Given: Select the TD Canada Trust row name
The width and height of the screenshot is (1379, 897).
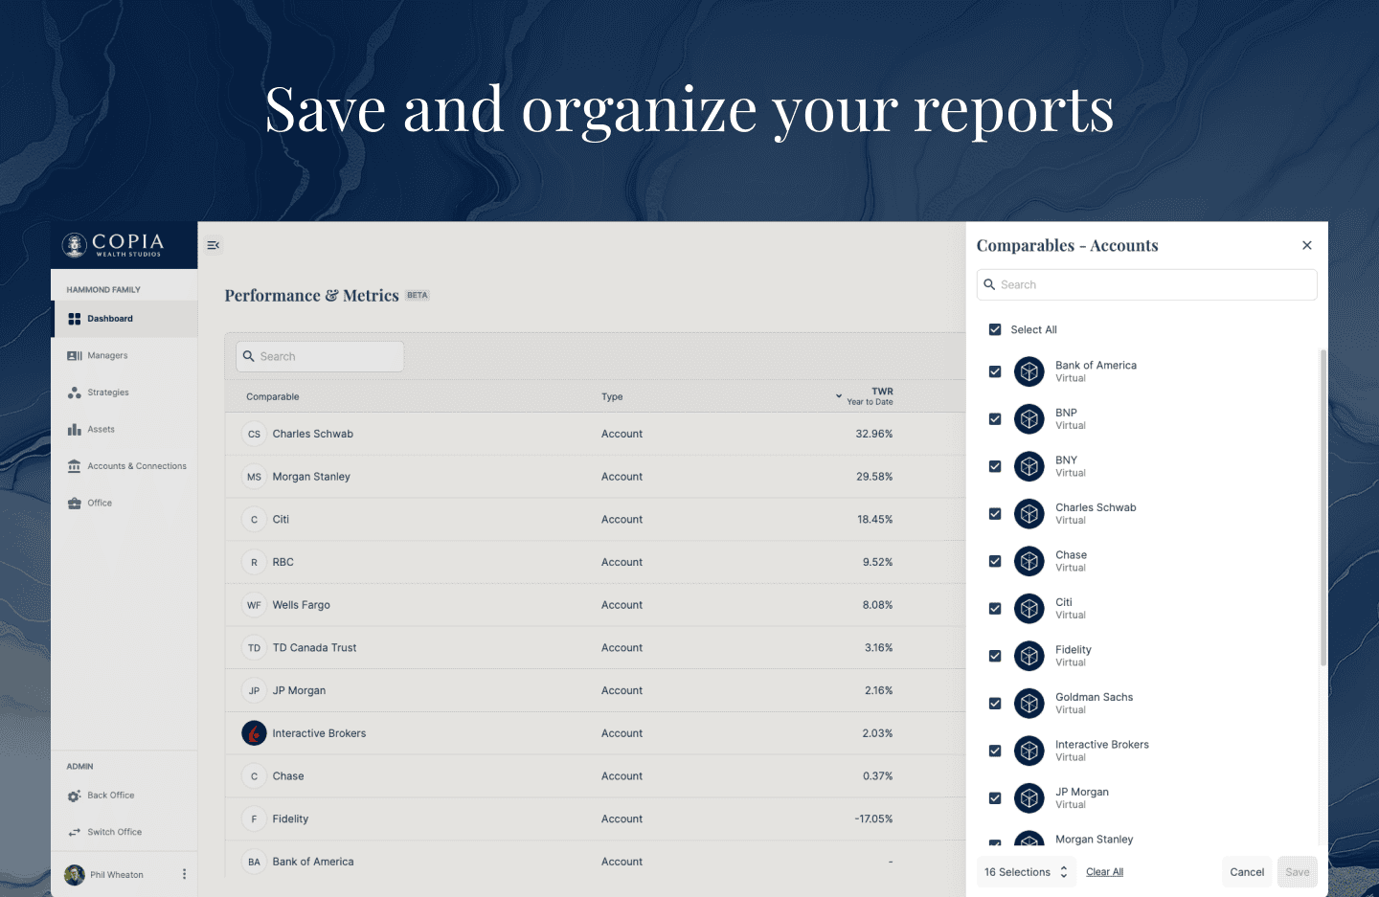Looking at the screenshot, I should [x=314, y=648].
